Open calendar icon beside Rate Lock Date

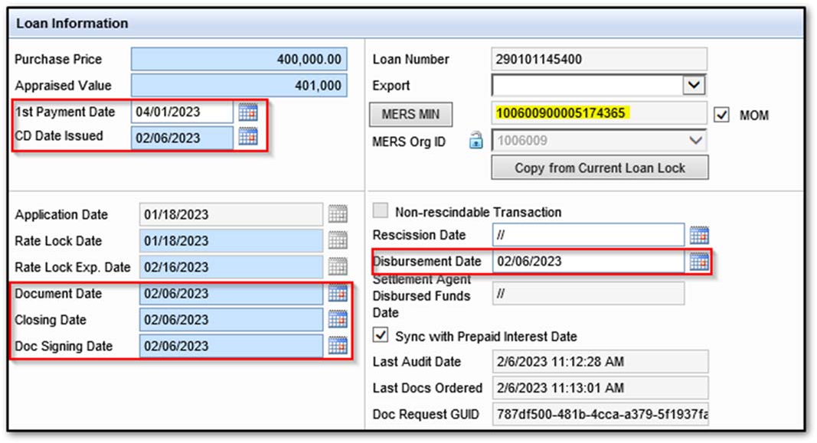coord(338,240)
